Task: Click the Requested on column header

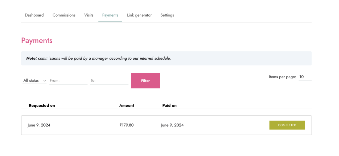Action: click(42, 106)
